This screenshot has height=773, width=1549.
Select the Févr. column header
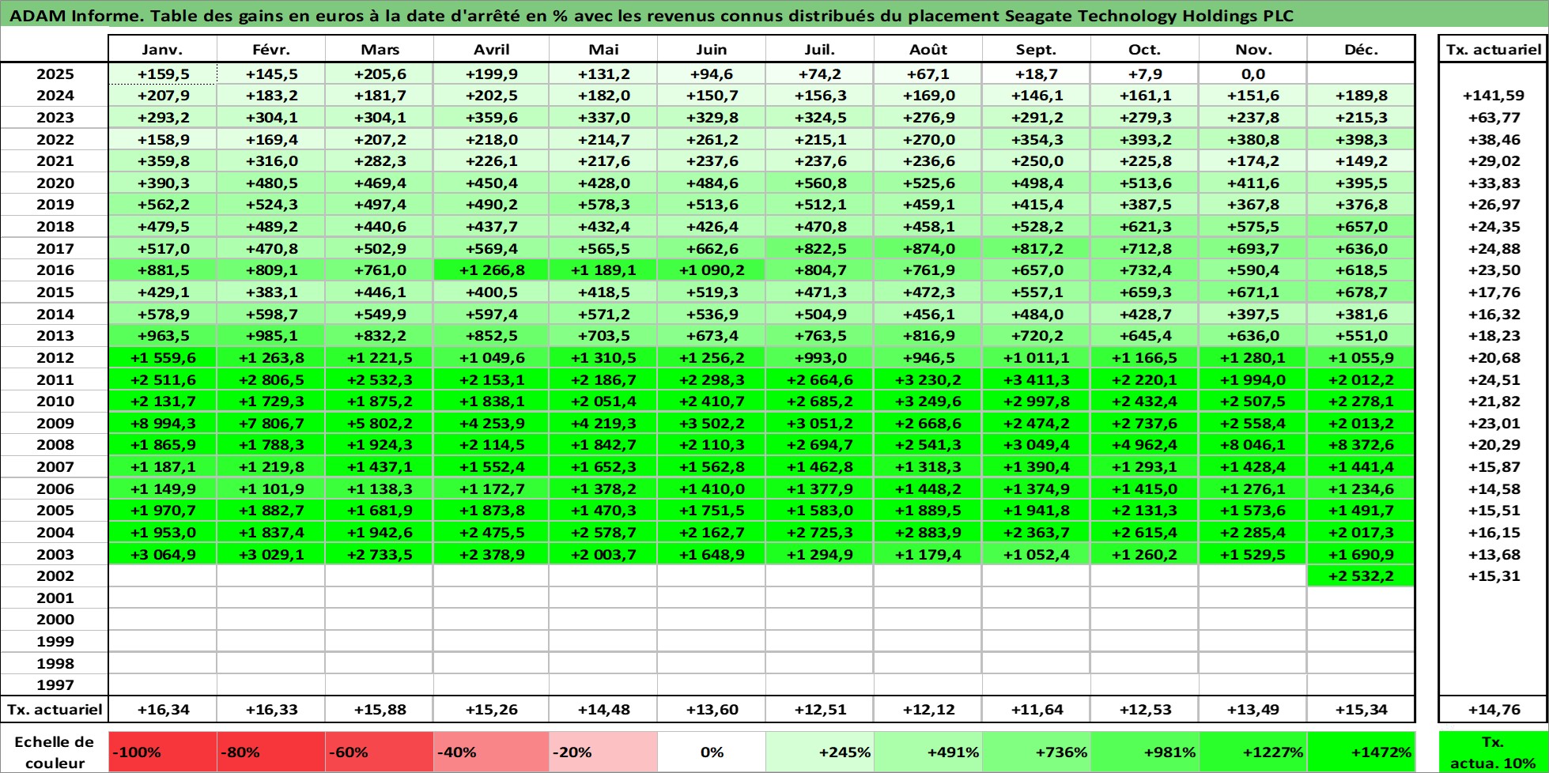point(271,49)
